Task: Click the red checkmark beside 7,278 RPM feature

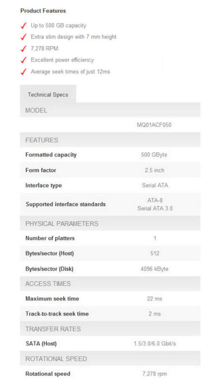Action: [x=23, y=49]
